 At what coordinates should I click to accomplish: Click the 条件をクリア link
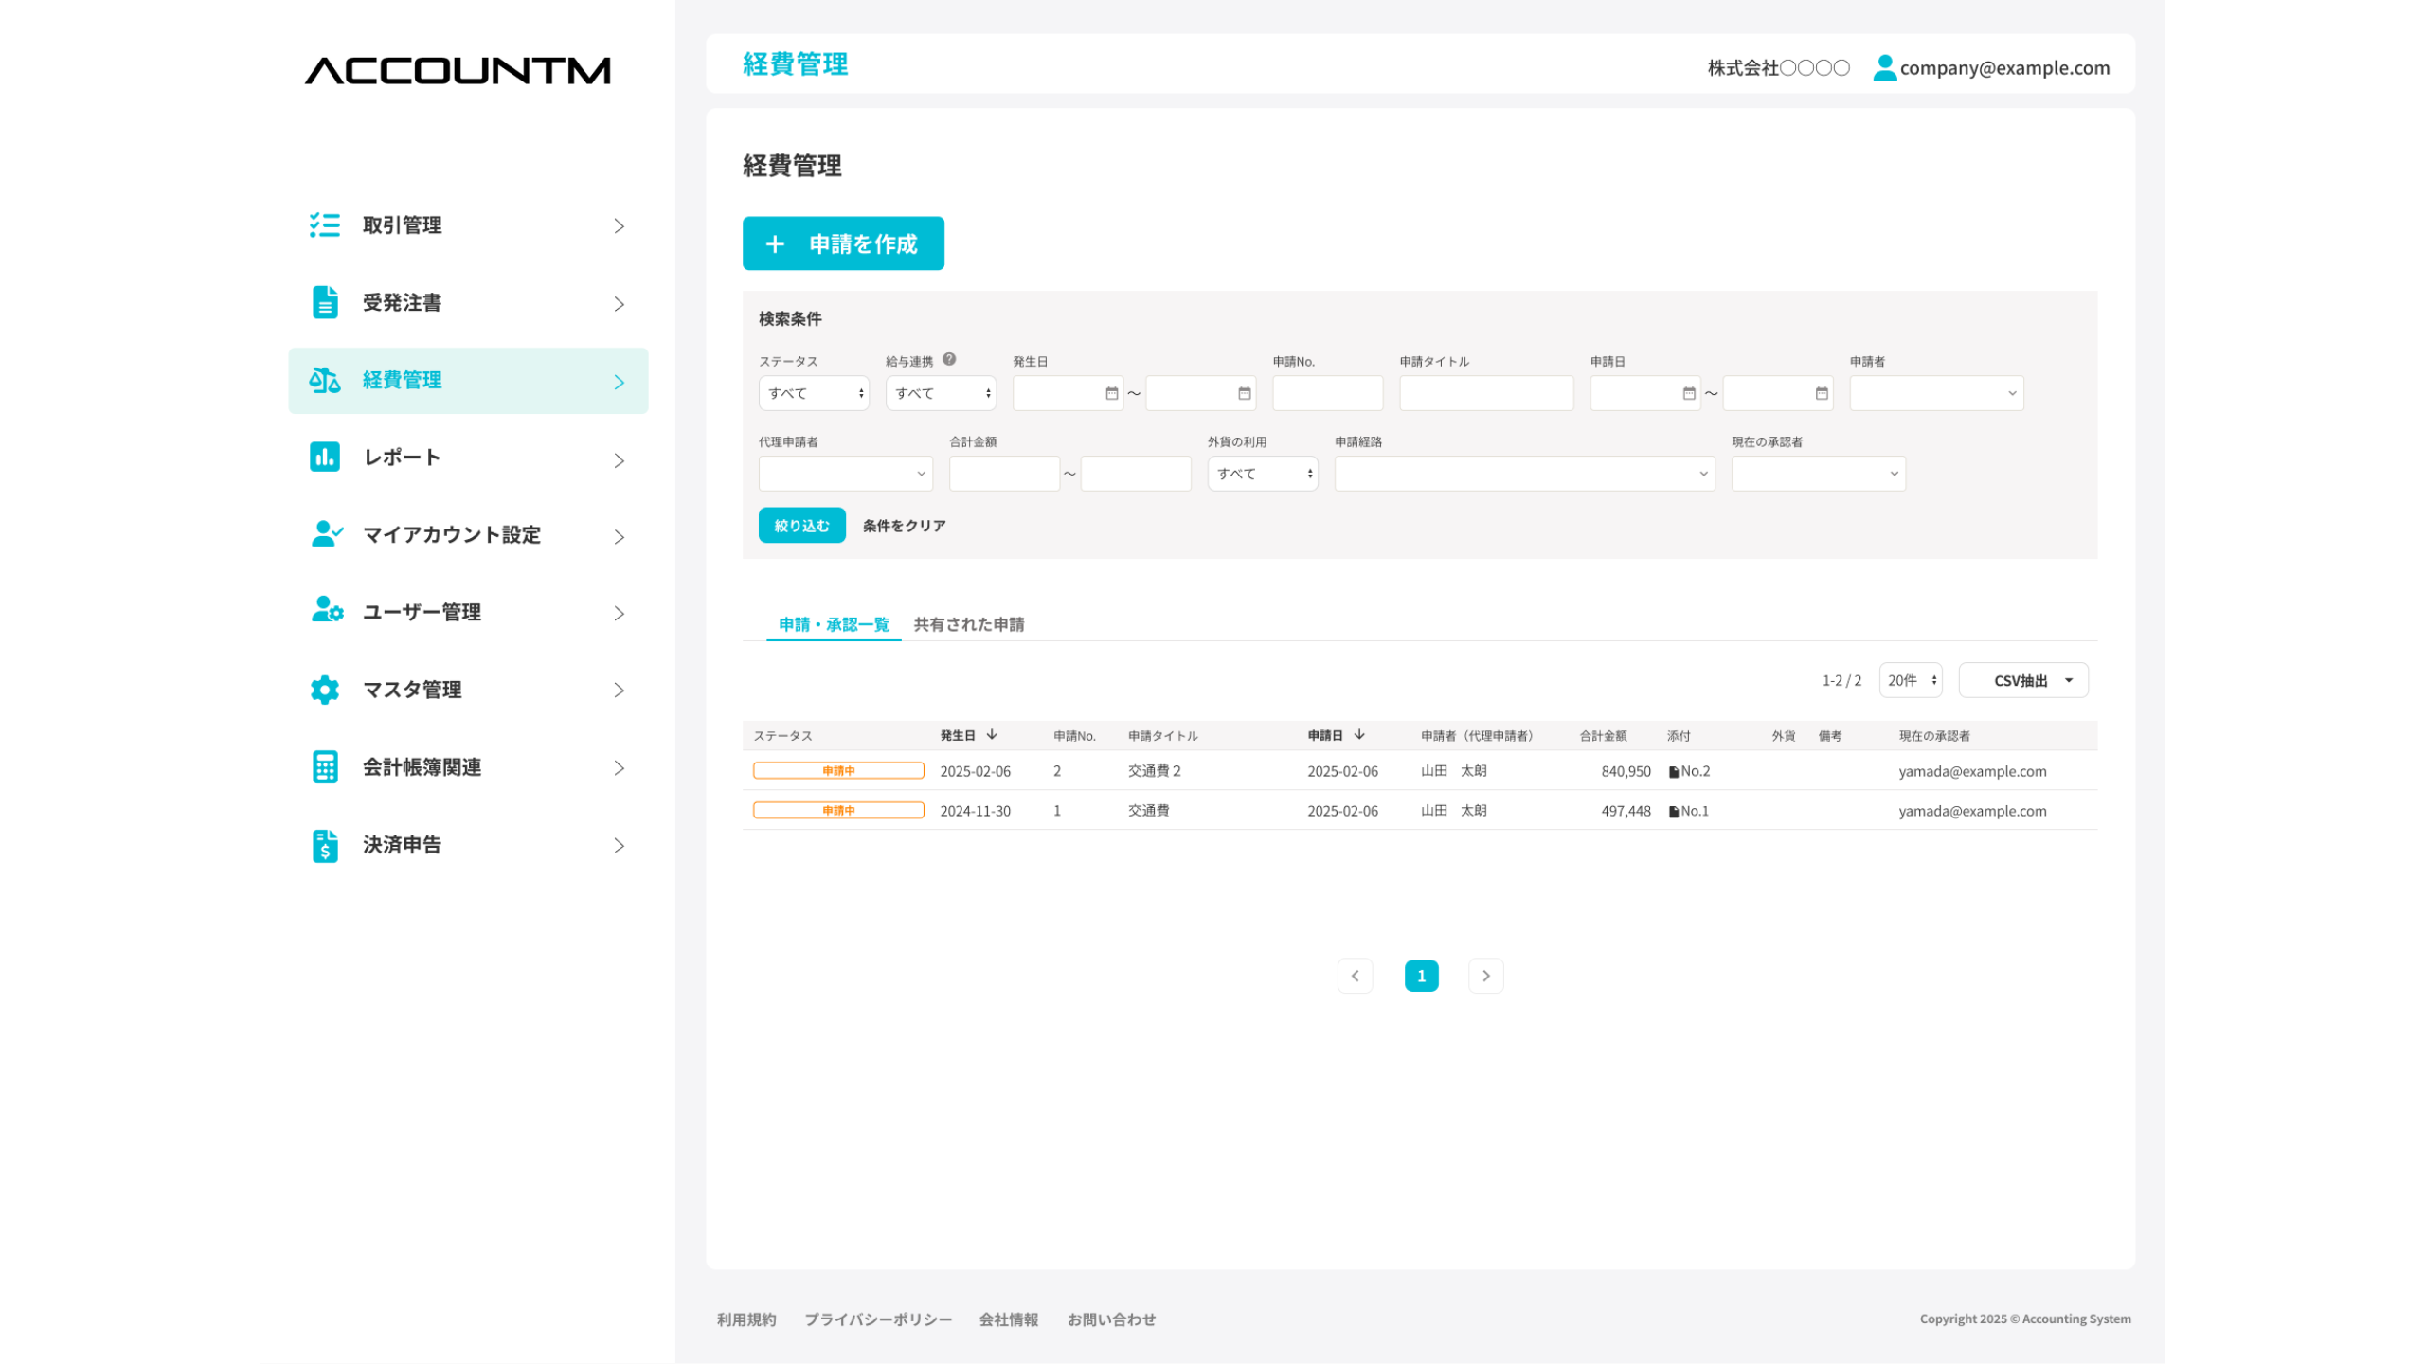904,526
